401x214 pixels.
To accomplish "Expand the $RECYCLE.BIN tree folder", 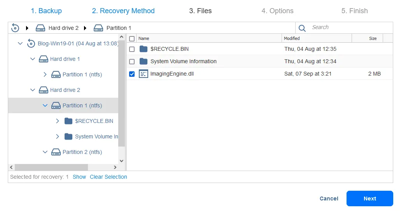I will pyautogui.click(x=58, y=121).
